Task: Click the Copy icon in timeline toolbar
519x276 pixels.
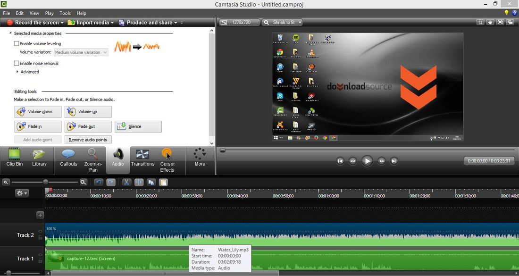Action: [x=151, y=182]
